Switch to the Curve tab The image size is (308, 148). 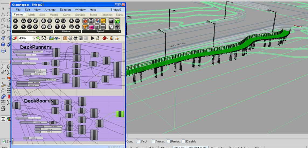(67, 15)
